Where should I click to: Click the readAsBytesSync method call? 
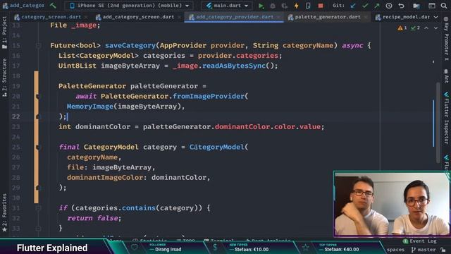[x=233, y=66]
